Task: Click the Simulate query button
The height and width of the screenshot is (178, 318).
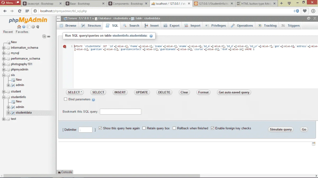Action: point(281,129)
